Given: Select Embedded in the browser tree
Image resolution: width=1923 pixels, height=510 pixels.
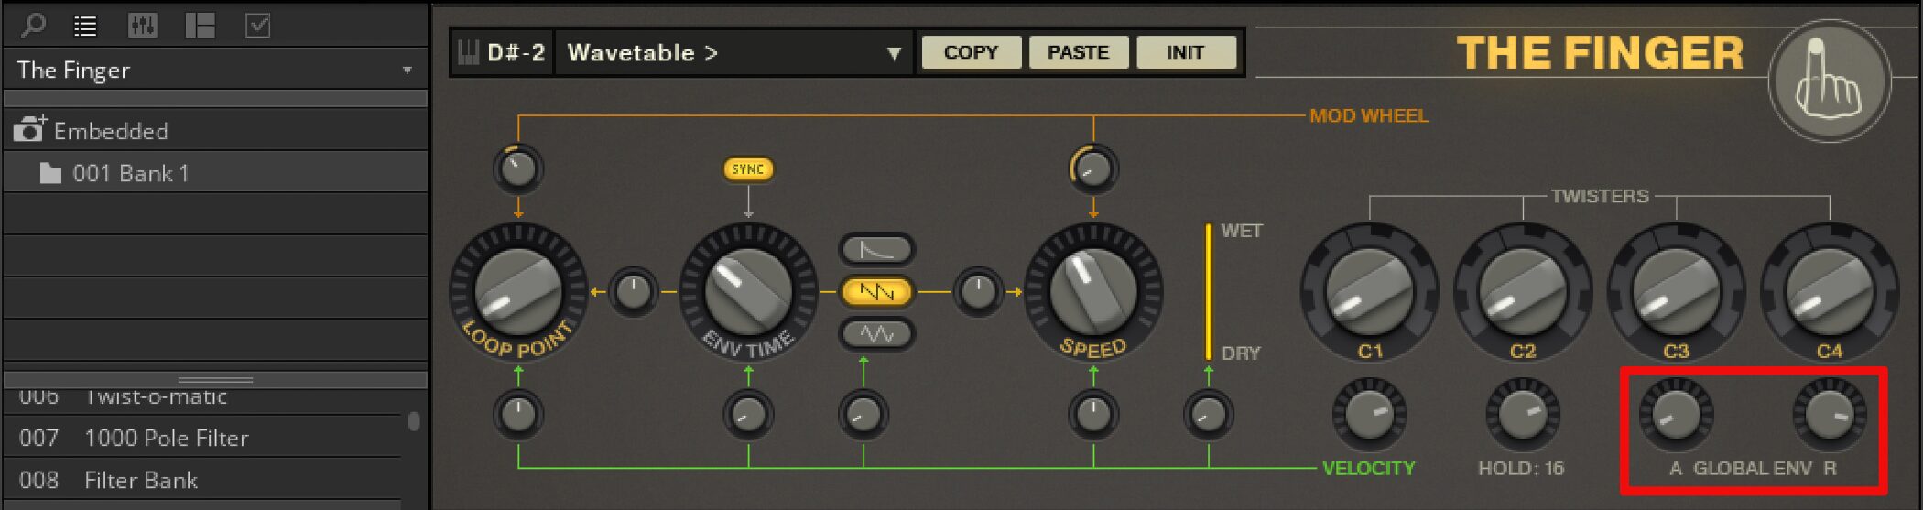Looking at the screenshot, I should point(216,131).
